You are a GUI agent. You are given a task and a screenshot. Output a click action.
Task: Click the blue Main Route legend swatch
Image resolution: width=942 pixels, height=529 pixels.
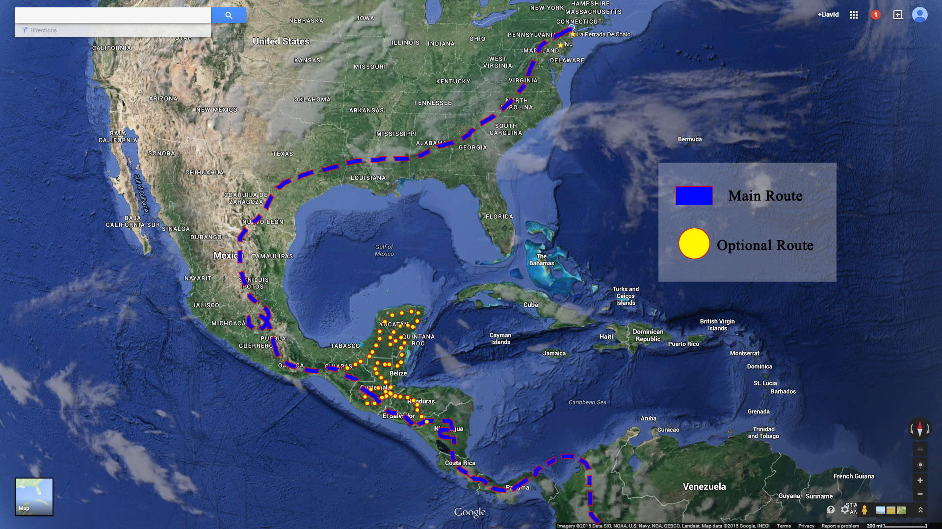tap(694, 195)
